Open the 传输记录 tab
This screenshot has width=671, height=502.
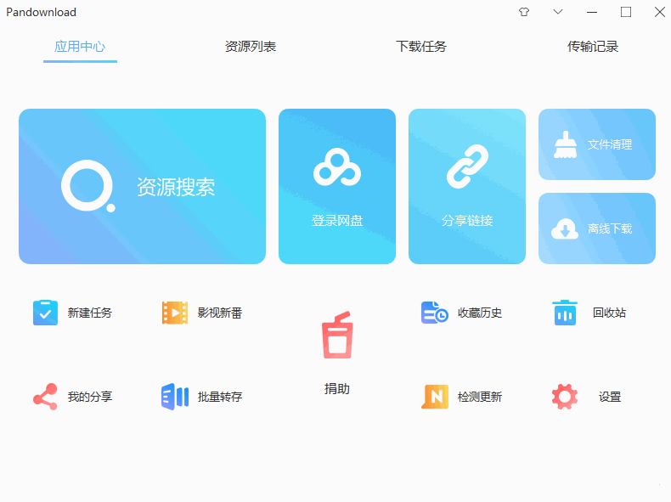(593, 47)
